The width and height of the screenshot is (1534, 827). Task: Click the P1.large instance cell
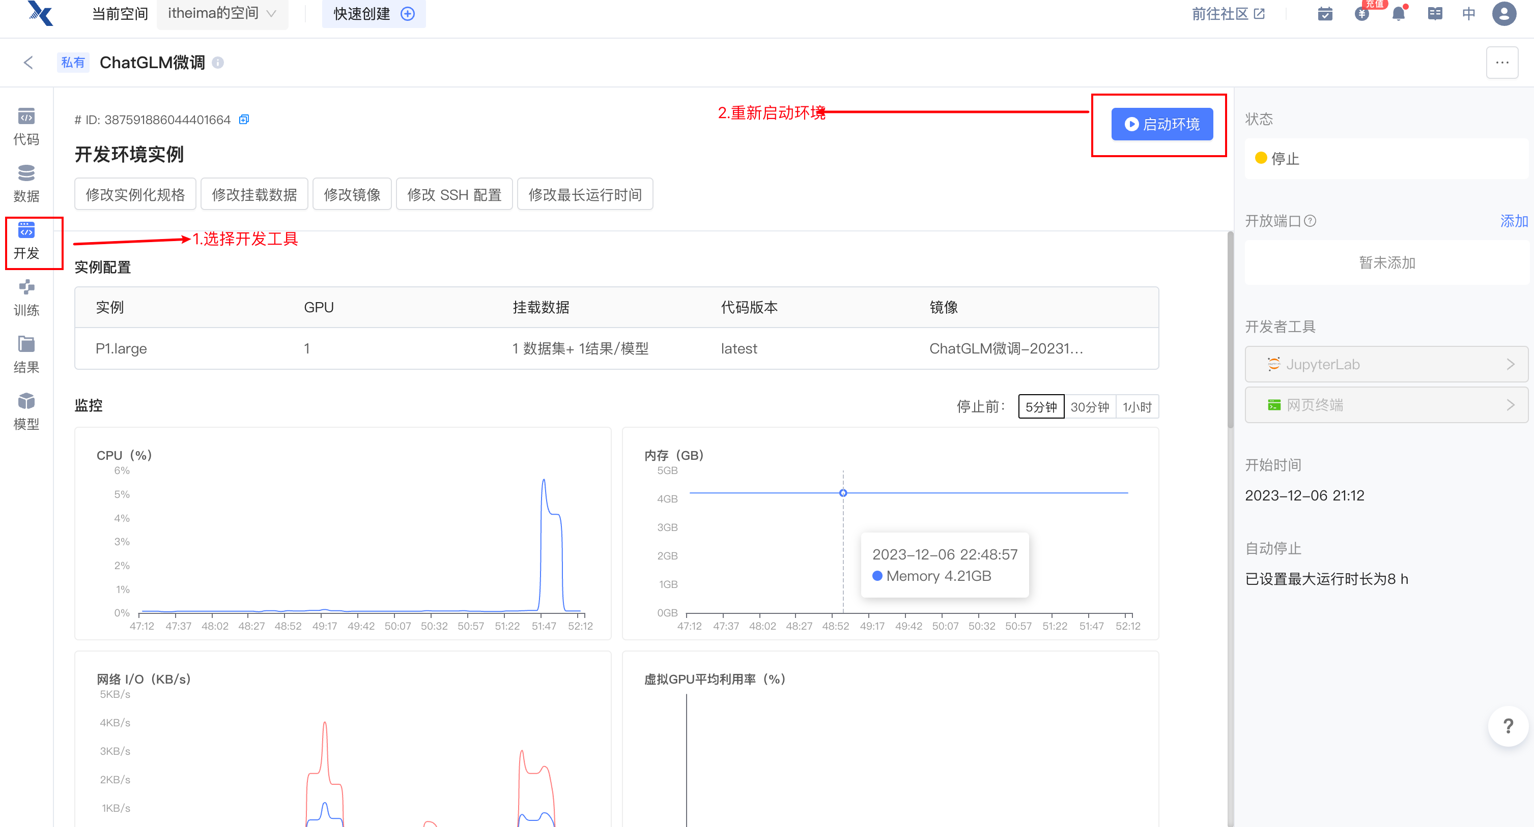tap(121, 348)
